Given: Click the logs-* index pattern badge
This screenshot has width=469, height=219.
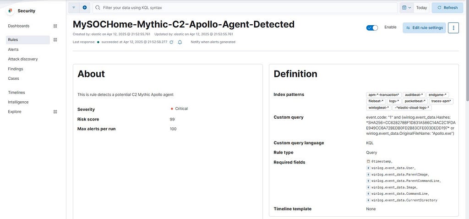Looking at the screenshot, I should click(x=394, y=101).
